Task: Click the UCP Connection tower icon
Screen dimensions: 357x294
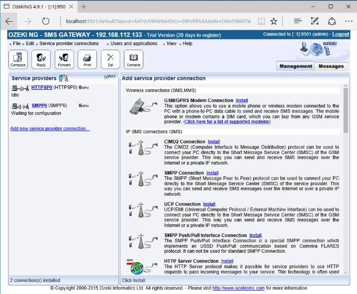Action: [143, 210]
